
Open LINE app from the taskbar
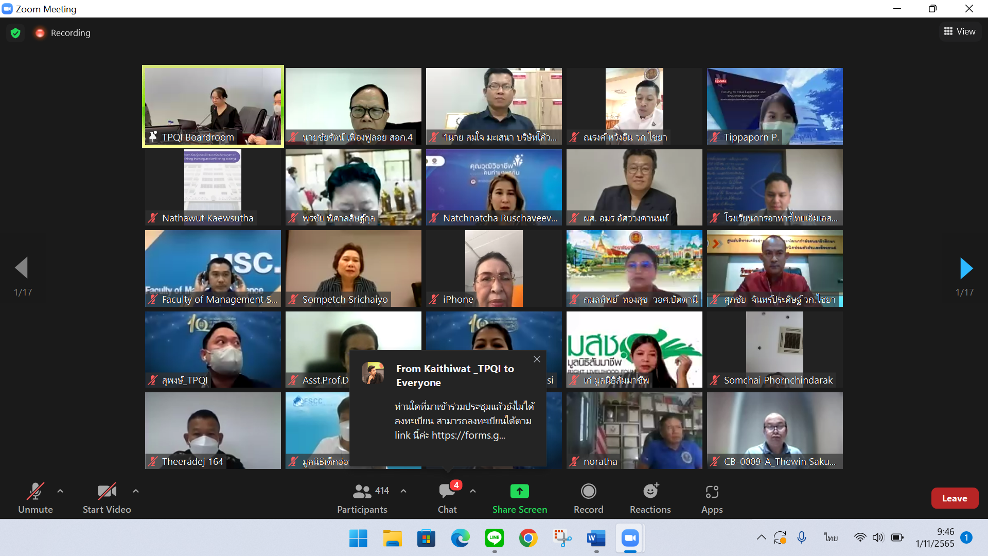494,538
